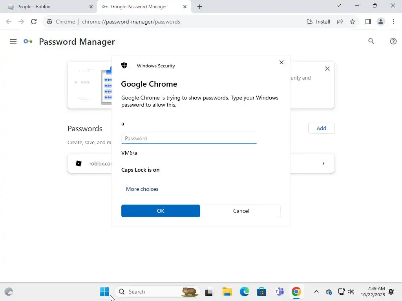Image resolution: width=402 pixels, height=301 pixels.
Task: Click the address bar URL
Action: click(x=131, y=22)
